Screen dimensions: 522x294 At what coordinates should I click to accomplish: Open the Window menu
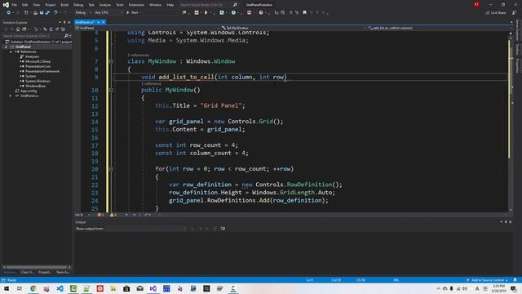click(x=155, y=5)
